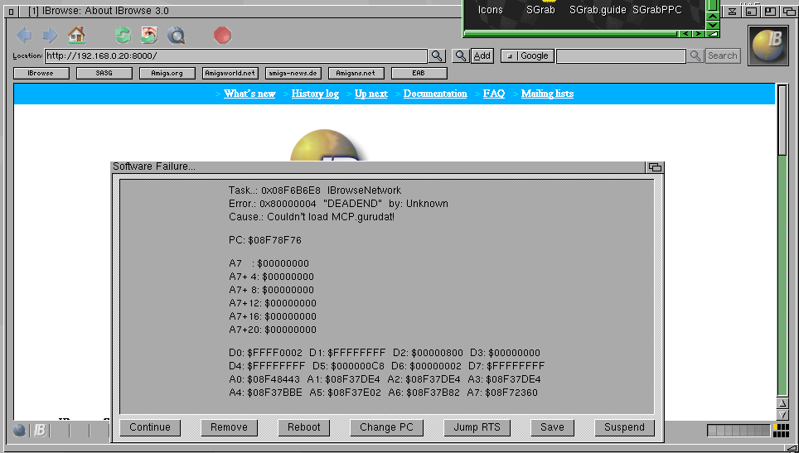Open the Icons drawer in top window
The image size is (799, 453).
click(490, 10)
